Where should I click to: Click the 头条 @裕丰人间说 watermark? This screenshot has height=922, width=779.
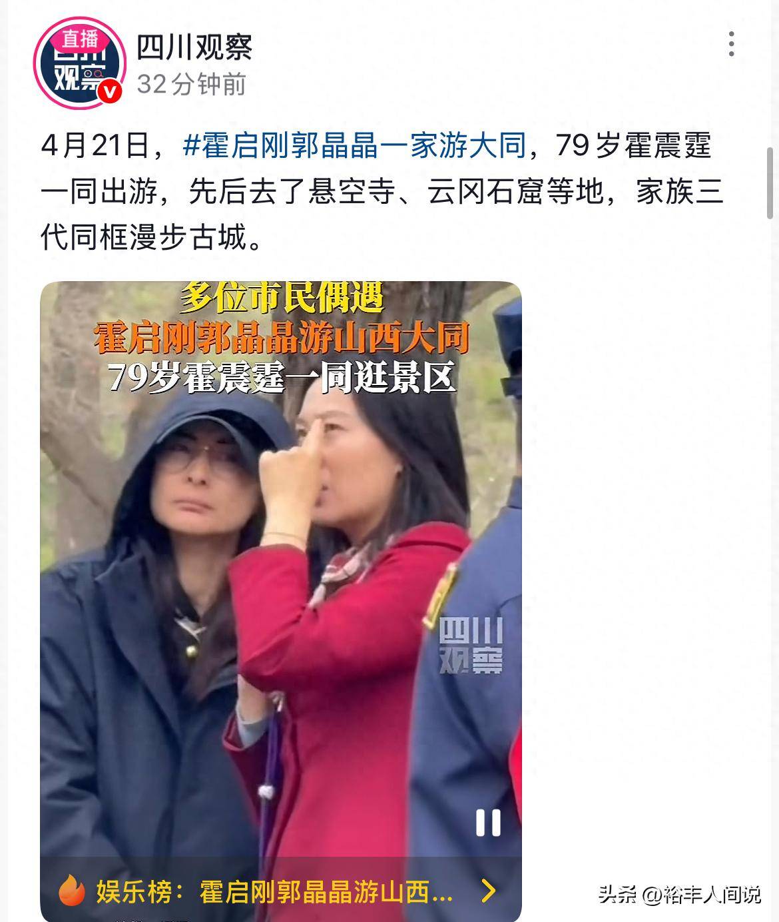[679, 893]
